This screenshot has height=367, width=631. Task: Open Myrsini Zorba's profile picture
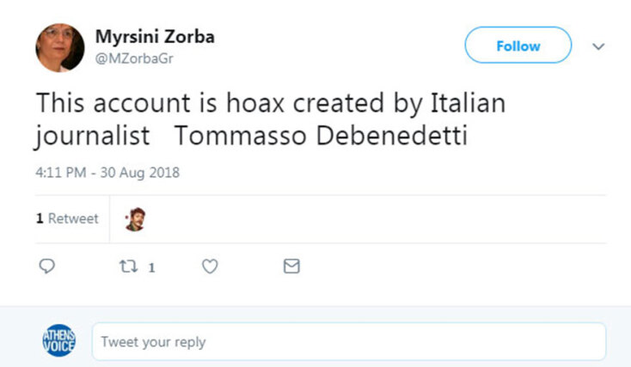(59, 47)
